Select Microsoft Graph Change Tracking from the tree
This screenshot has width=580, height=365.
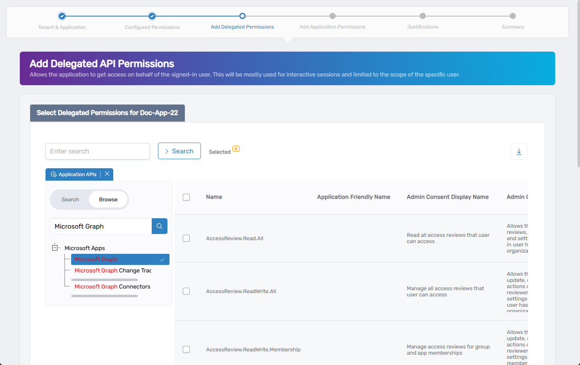(x=112, y=270)
